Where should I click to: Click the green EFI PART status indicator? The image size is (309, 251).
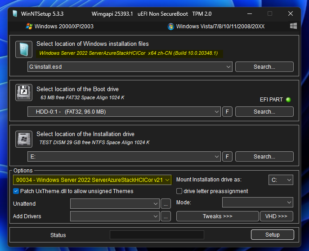click(288, 100)
